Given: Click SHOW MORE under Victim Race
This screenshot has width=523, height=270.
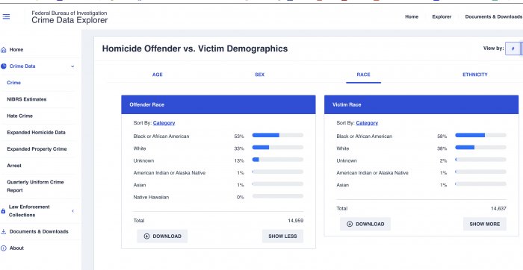Looking at the screenshot, I should pos(485,224).
